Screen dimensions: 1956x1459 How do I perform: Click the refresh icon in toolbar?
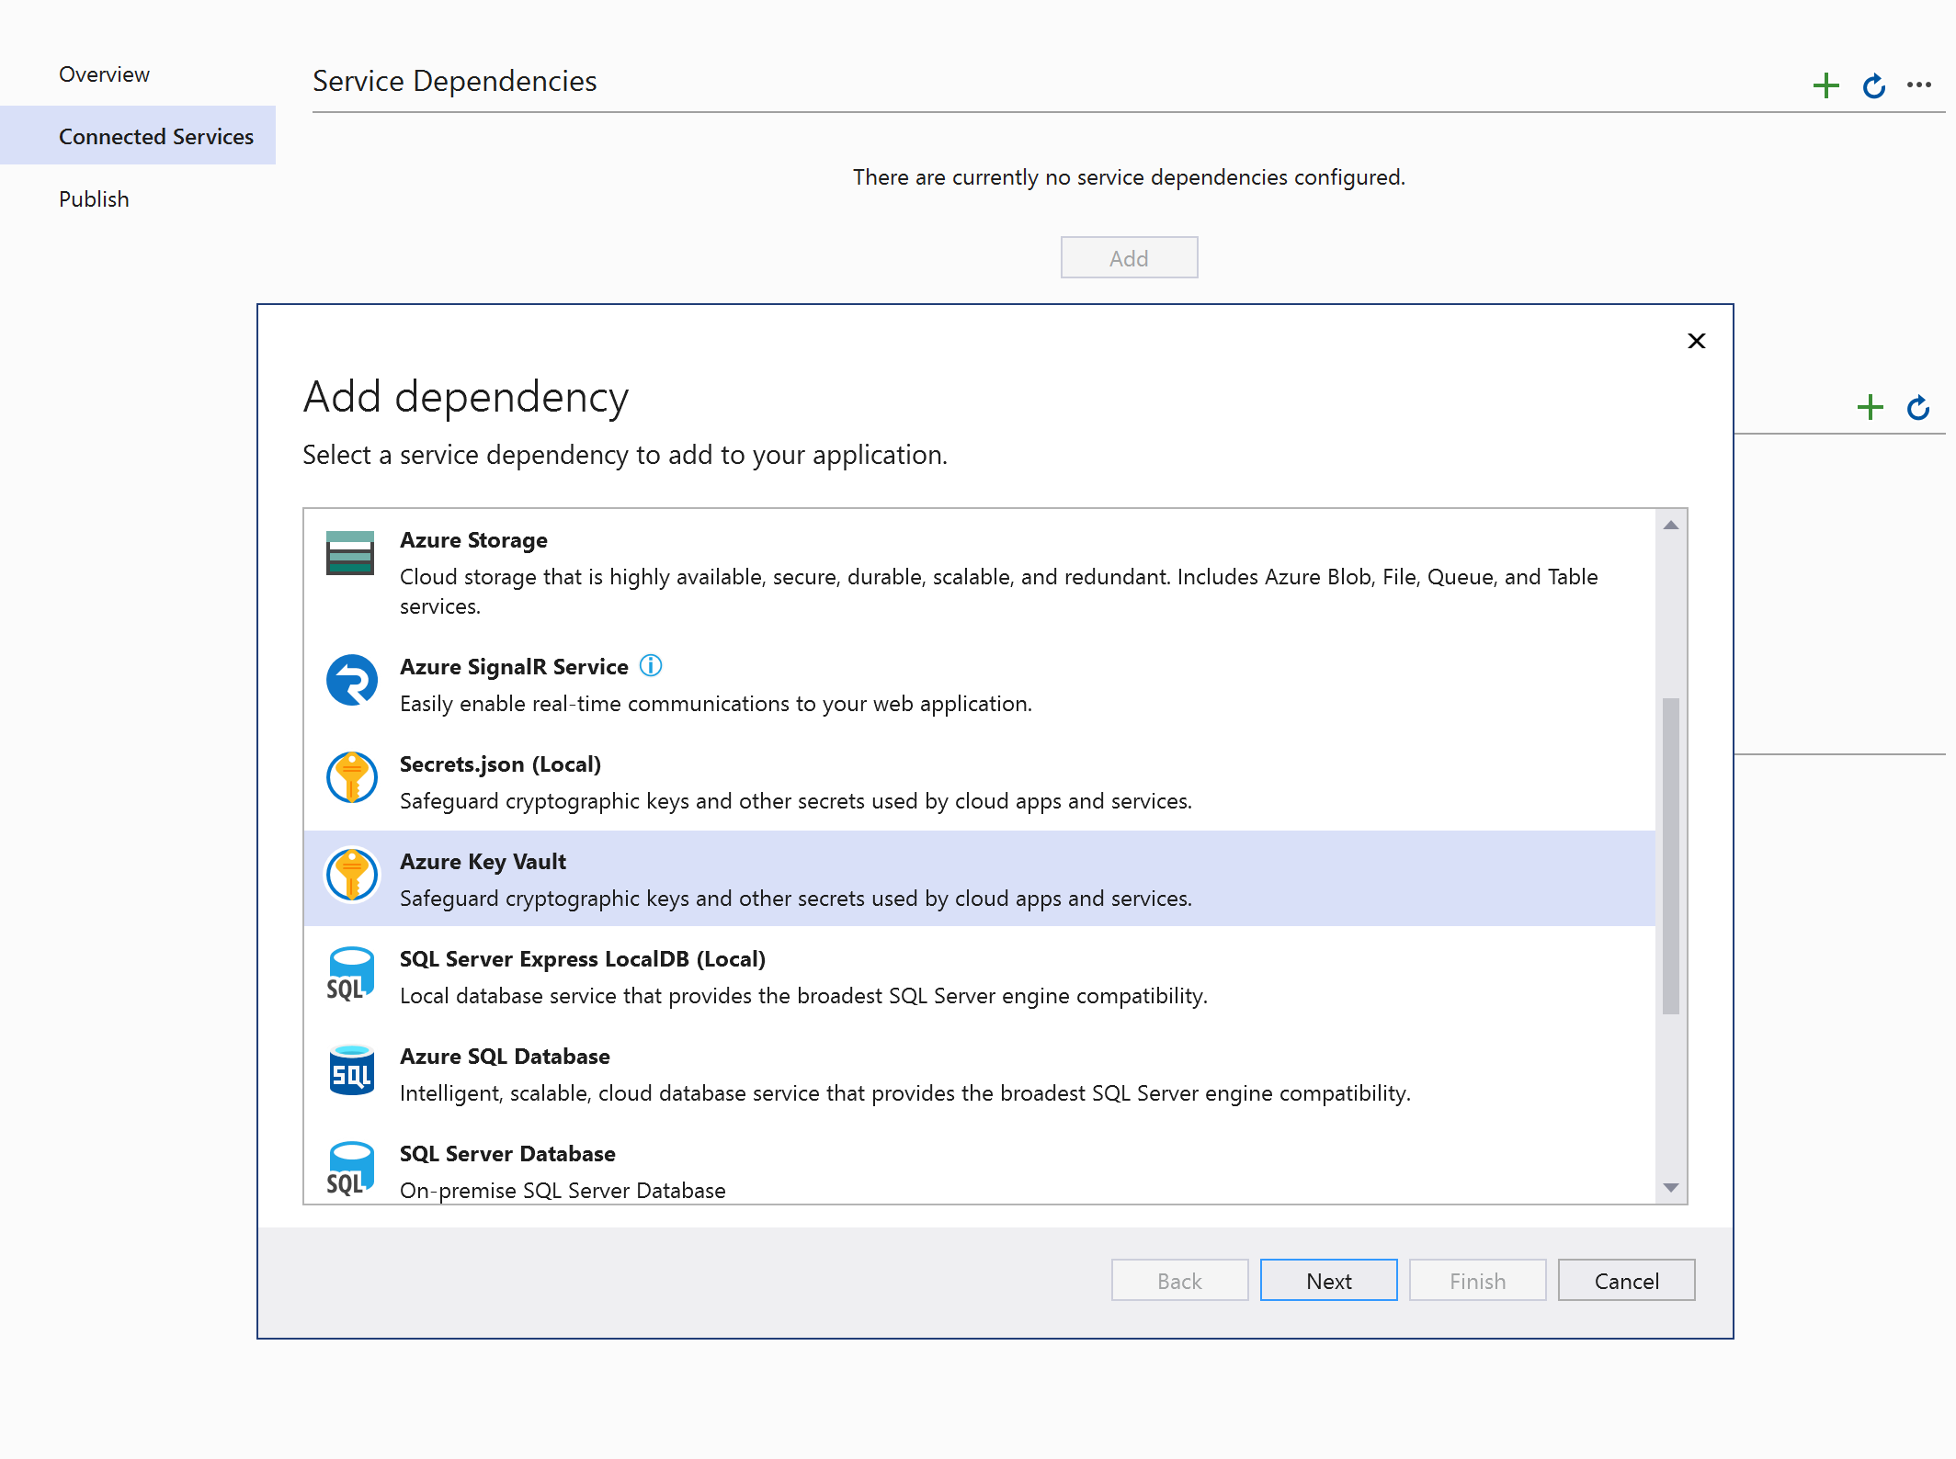click(x=1873, y=85)
